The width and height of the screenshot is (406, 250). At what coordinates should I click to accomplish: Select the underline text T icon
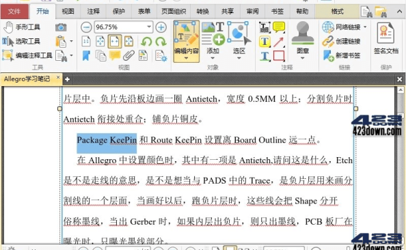265,56
